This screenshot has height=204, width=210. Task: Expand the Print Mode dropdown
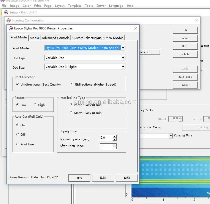click(x=123, y=48)
